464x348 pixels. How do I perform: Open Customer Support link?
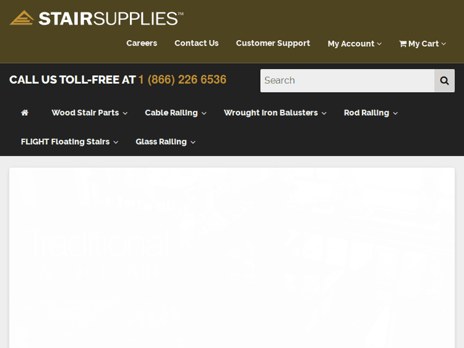click(x=273, y=43)
